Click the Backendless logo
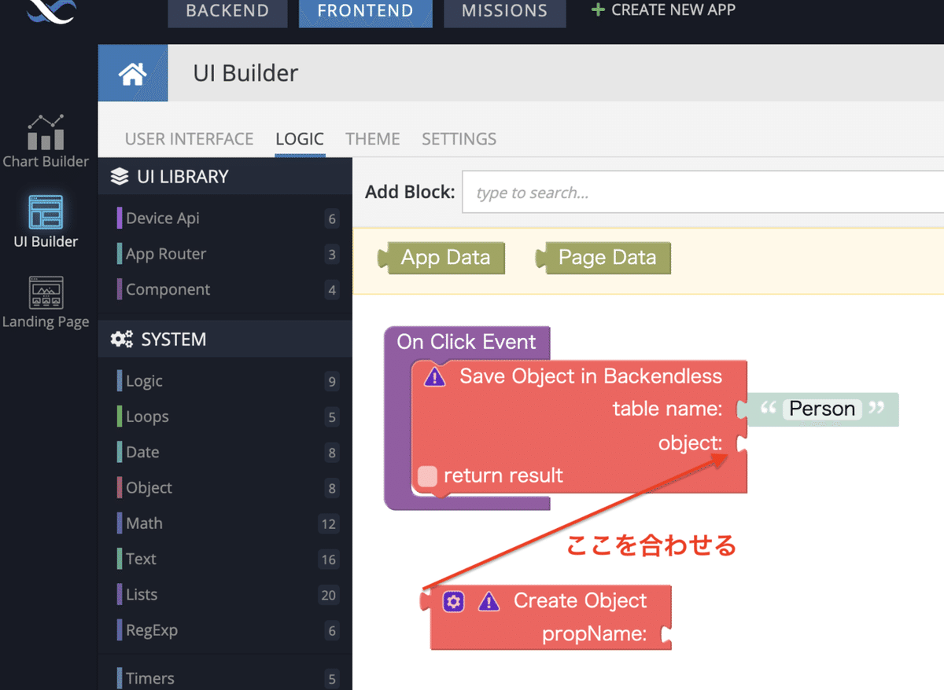This screenshot has width=944, height=690. click(51, 11)
